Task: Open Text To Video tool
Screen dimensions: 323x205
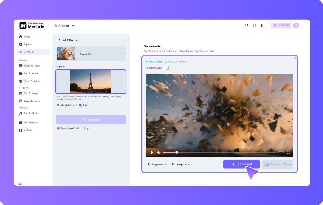Action: [28, 73]
